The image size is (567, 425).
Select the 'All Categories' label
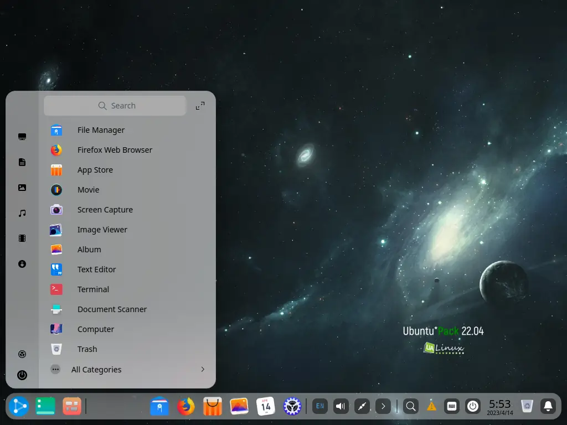coord(96,369)
